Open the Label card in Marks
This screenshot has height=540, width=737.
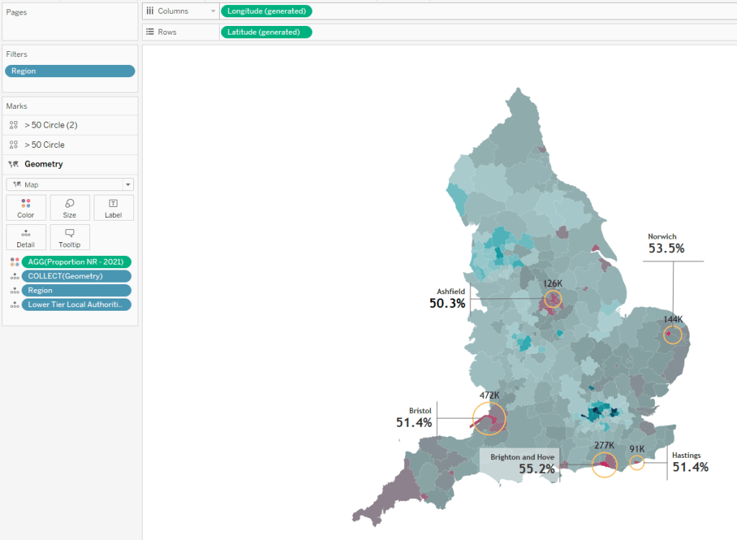point(113,208)
